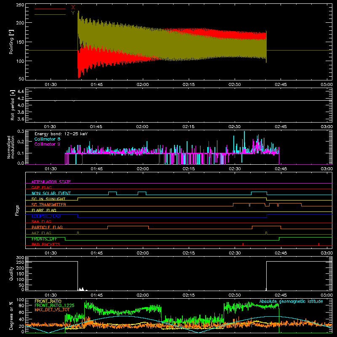Screen dimensions: 337x337
Task: Click the 0.3 tick on modulation axis
Action: click(x=21, y=131)
